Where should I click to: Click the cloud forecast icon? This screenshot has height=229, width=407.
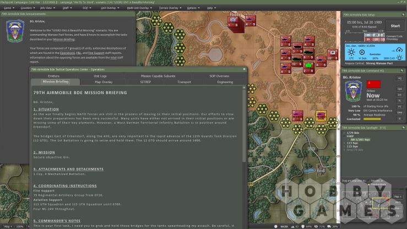tap(399, 50)
